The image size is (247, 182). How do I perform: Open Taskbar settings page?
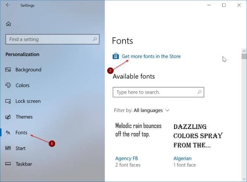24,164
